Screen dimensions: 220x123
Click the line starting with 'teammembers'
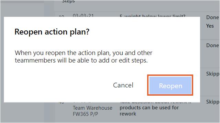pyautogui.click(x=81, y=60)
